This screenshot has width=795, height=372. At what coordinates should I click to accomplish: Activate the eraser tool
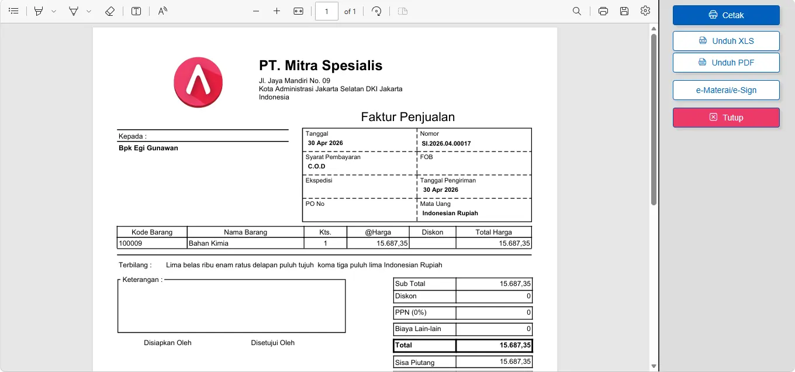click(x=109, y=11)
